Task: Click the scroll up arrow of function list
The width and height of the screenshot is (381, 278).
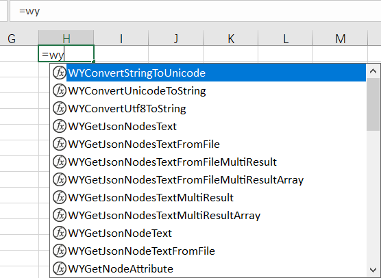Action: tap(373, 71)
